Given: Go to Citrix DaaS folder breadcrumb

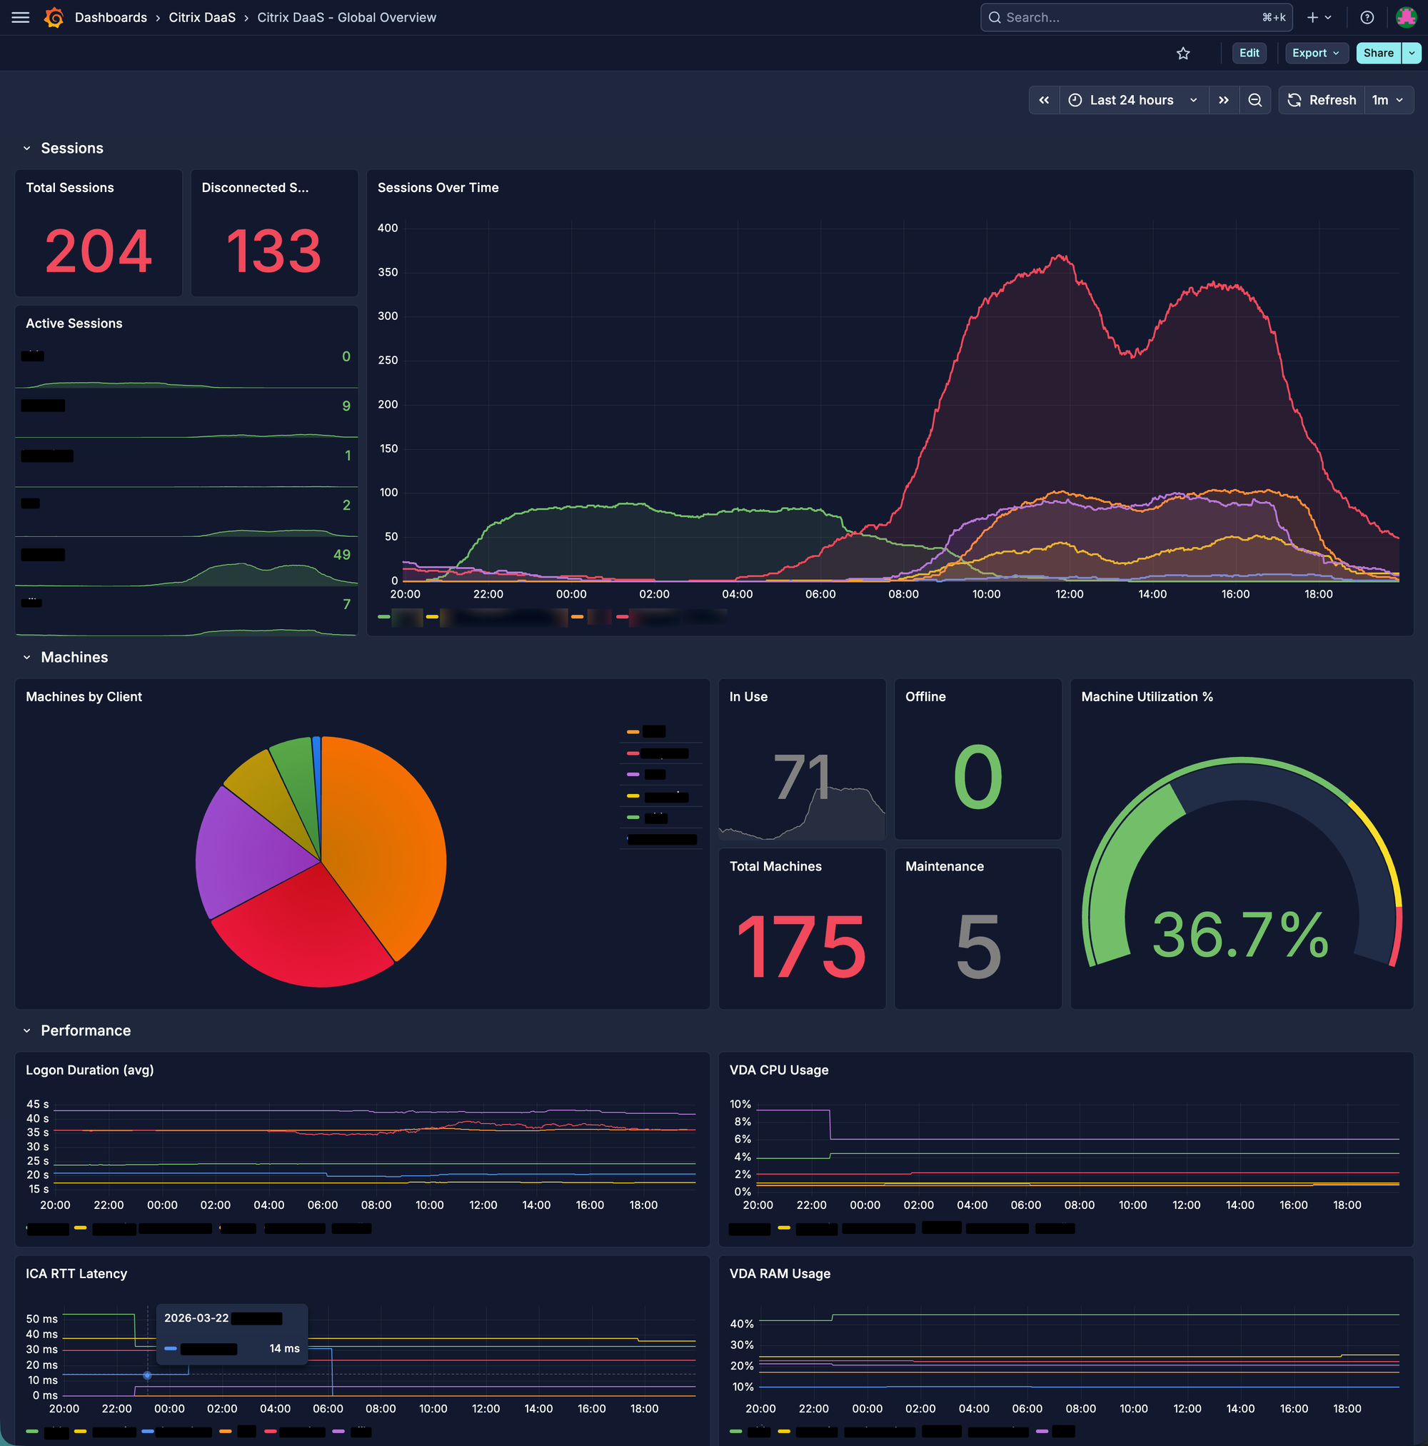Looking at the screenshot, I should click(x=202, y=17).
